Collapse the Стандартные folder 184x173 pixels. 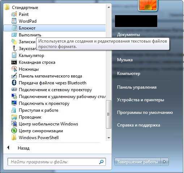pos(21,8)
